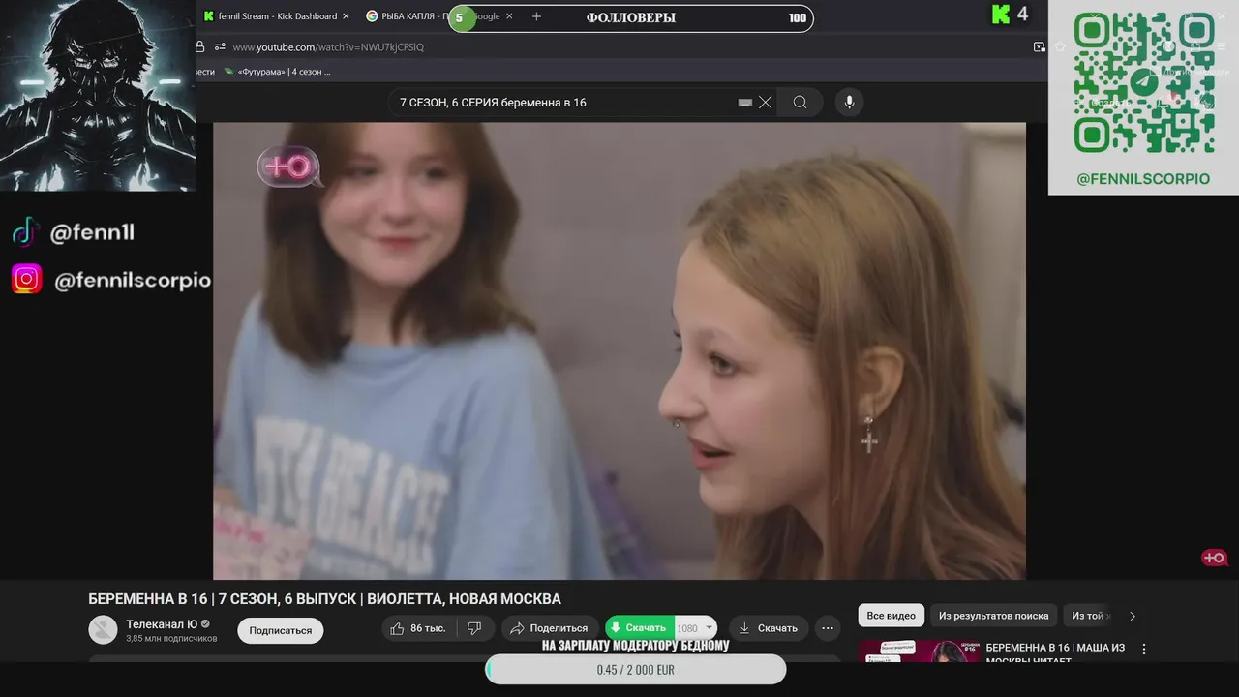The height and width of the screenshot is (697, 1239).
Task: Open БЕРЕМЕННА В 16 МАША video title
Action: point(1056,653)
